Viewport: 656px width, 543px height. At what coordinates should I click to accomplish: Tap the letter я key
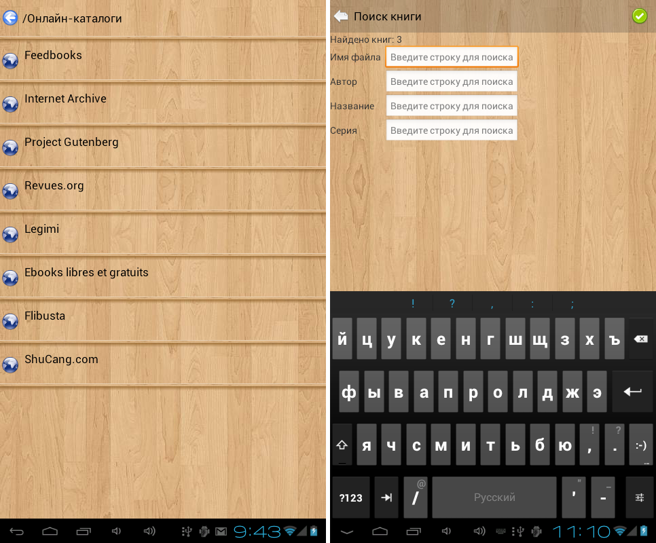367,445
